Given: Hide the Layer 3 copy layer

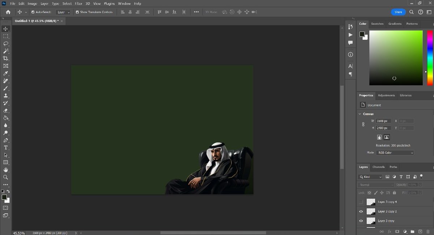Looking at the screenshot, I should [x=361, y=221].
